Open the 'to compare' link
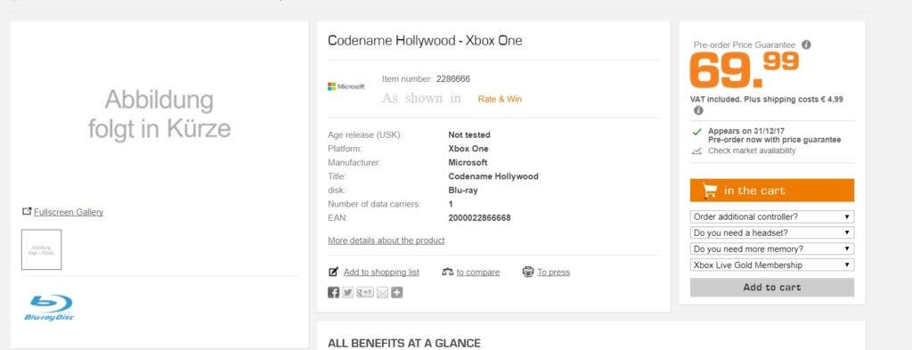 [478, 273]
